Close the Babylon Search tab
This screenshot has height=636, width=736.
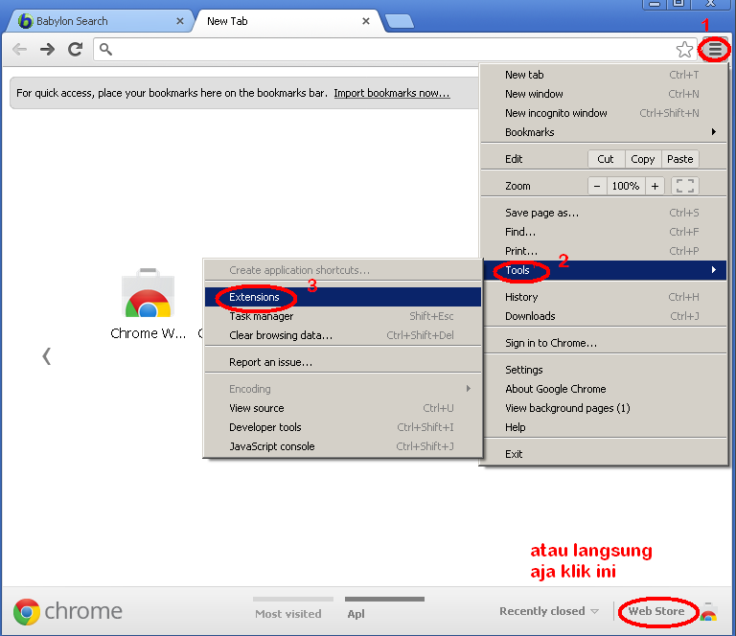pos(180,21)
